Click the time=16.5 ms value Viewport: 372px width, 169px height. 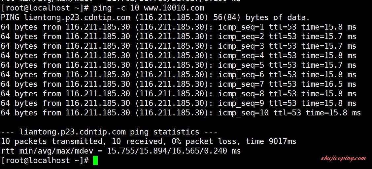tap(329, 84)
